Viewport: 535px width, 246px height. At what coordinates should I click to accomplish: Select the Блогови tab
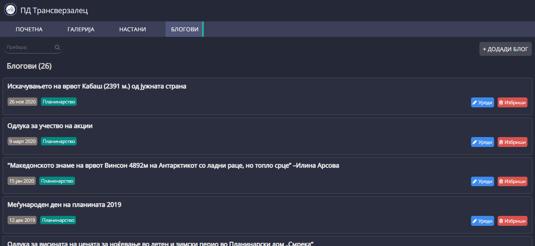click(x=184, y=29)
